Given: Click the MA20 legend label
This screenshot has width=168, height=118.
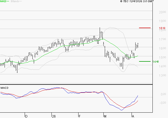Looking at the screenshot, I should point(3,2).
